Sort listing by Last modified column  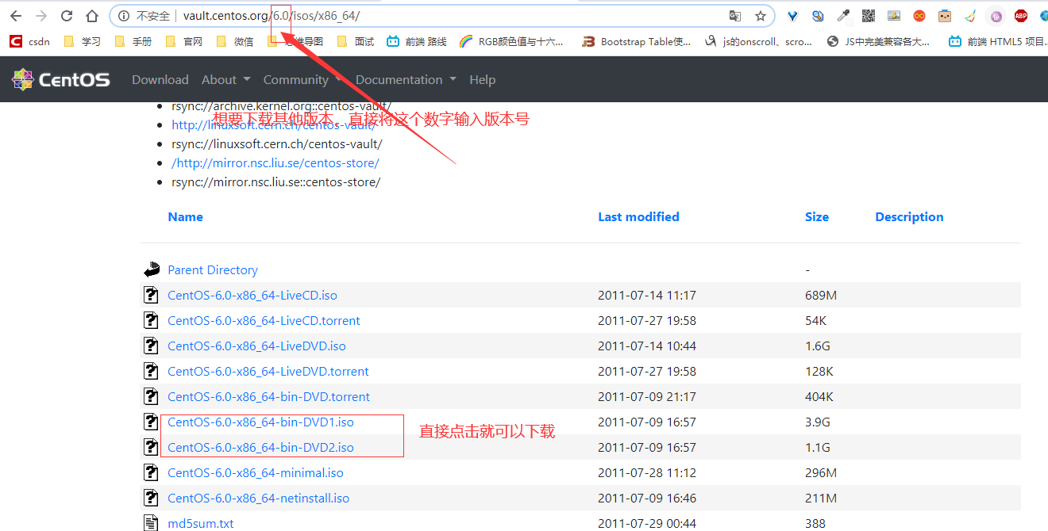[x=638, y=216]
